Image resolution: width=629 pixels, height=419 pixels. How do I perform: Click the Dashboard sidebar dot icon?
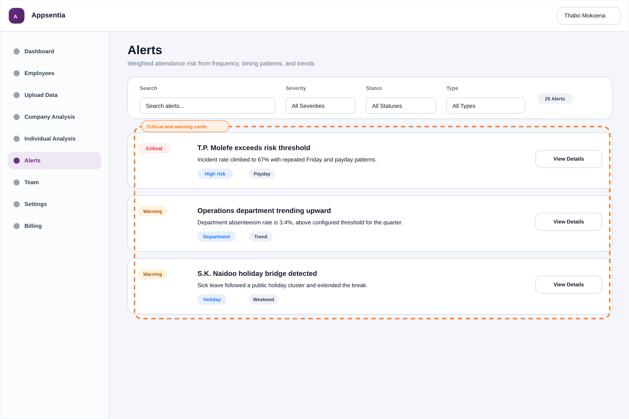[17, 52]
